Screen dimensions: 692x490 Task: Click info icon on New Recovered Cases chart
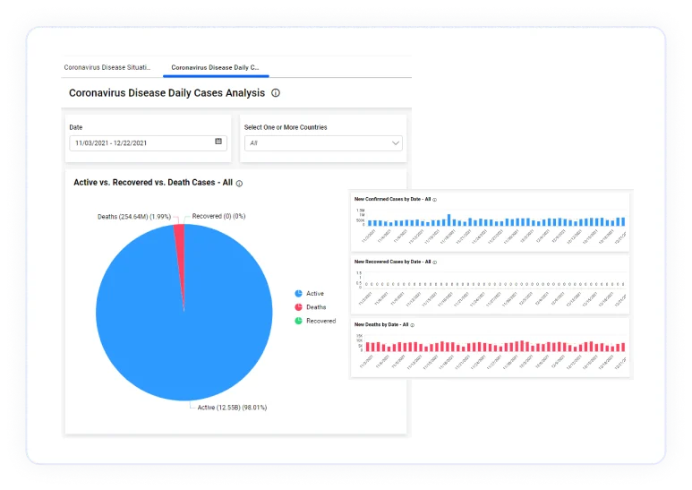435,262
